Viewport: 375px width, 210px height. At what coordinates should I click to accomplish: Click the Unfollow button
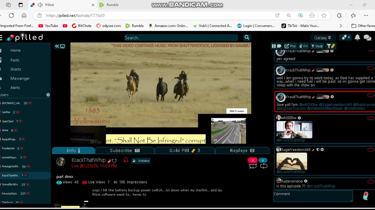[141, 161]
